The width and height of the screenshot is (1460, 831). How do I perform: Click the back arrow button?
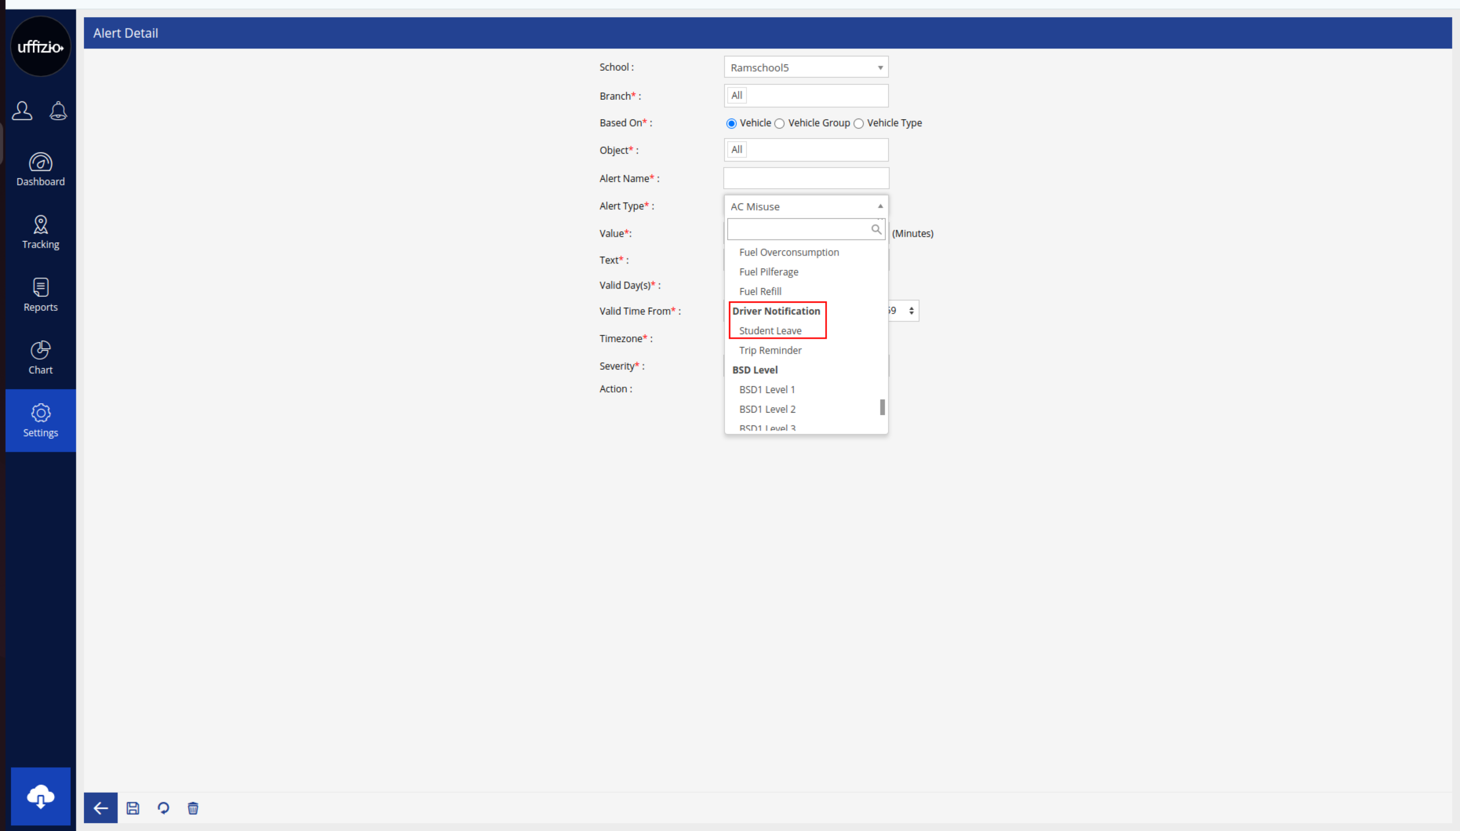coord(100,808)
